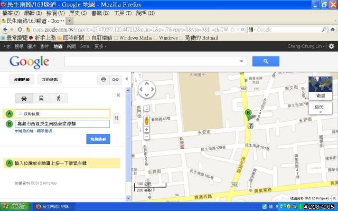Screen dimensions: 338x211
Task: Open 影片 in the Google bar
Action: [44, 46]
